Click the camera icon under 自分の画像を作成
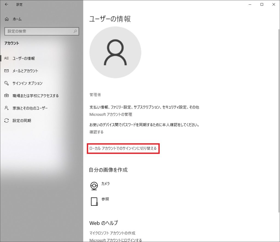The width and height of the screenshot is (280, 242). pyautogui.click(x=94, y=186)
